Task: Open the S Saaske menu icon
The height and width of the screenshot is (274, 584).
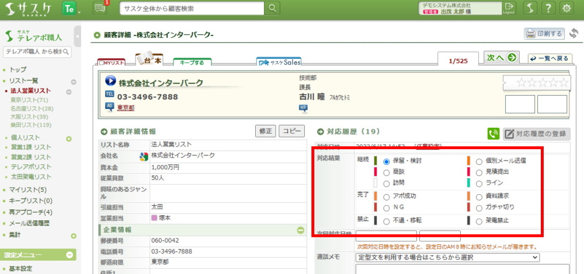Action: pos(531,8)
